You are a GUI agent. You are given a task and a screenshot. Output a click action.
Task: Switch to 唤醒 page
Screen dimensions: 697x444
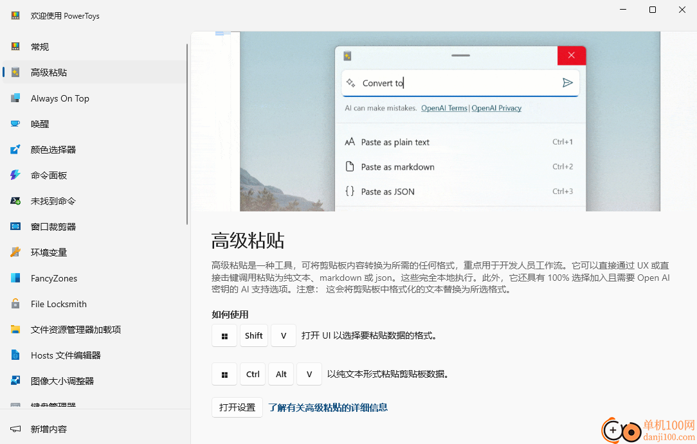[x=95, y=124]
